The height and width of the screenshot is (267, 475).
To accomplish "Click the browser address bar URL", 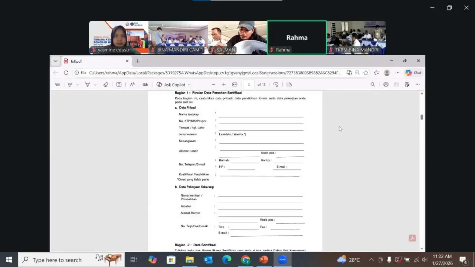I will [215, 73].
